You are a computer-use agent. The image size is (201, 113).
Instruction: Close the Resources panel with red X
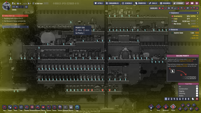[x=198, y=30]
